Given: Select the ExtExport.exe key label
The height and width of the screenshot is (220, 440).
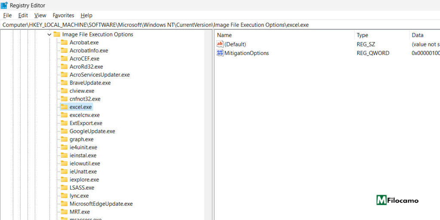Looking at the screenshot, I should [86, 123].
